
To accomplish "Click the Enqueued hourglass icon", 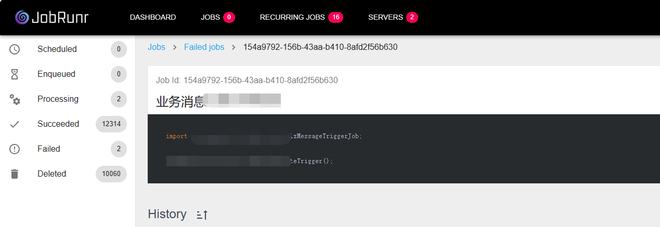I will pos(15,74).
